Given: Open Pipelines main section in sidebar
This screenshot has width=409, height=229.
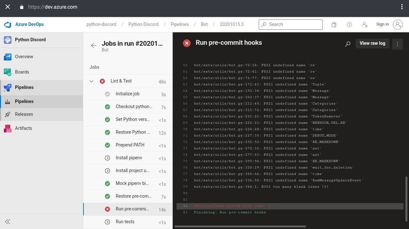Looking at the screenshot, I should point(42,87).
